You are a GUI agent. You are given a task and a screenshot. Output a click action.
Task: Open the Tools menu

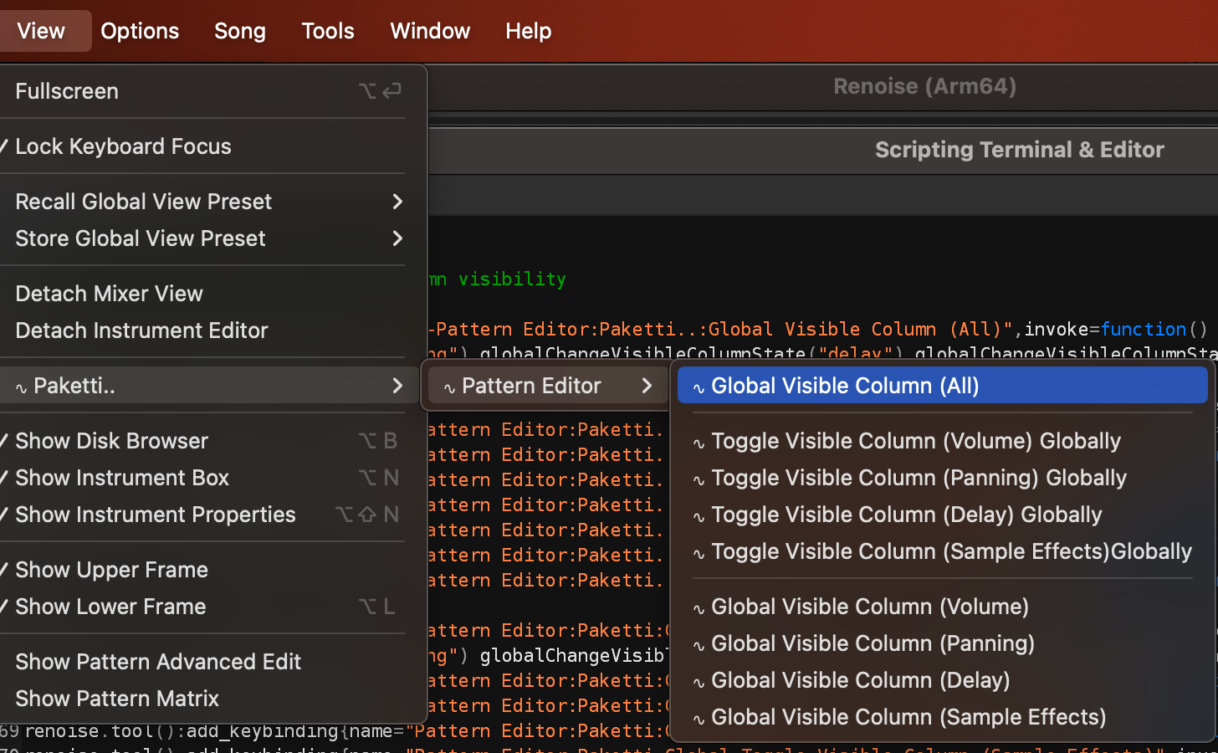(x=327, y=31)
